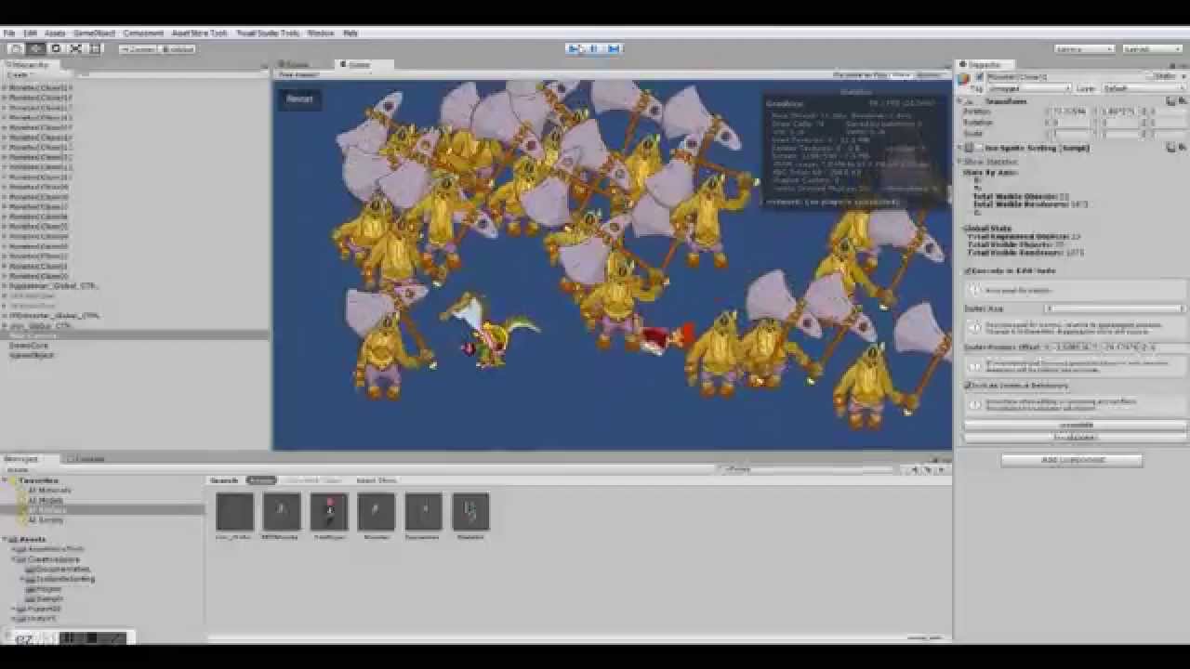Toggle the Execute in Edit Mode checkbox

968,271
